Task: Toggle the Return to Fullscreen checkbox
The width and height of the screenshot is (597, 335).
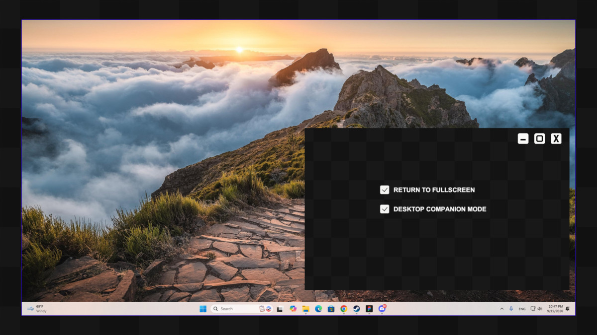Action: click(385, 190)
